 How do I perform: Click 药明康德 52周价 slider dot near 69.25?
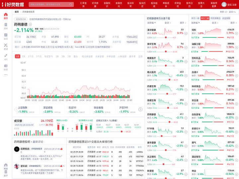pyautogui.click(x=121, y=132)
